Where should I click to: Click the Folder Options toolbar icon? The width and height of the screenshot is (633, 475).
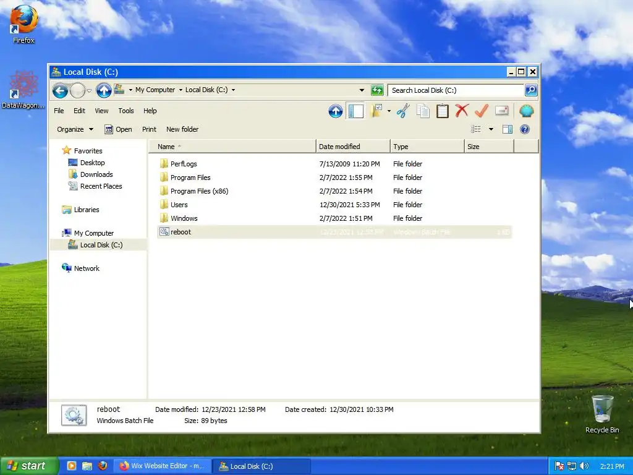tap(376, 111)
